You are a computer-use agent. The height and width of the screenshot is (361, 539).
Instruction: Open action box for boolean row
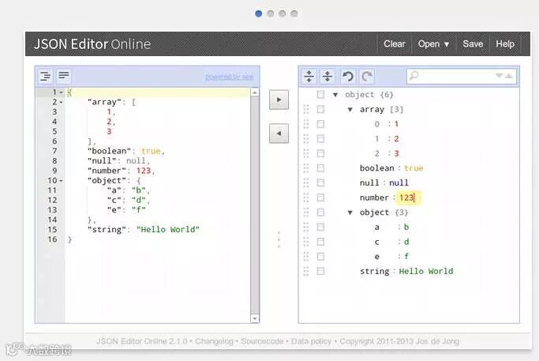click(x=320, y=168)
